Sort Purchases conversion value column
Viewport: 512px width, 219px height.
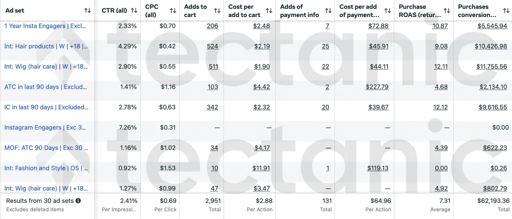(x=506, y=11)
